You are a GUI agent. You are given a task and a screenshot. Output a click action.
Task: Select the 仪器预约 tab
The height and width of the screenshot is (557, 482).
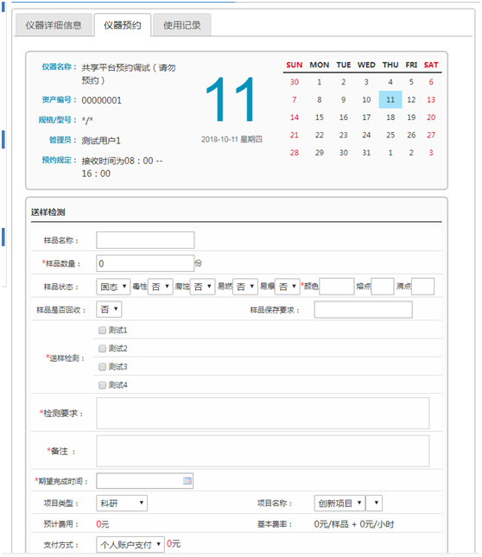(123, 25)
